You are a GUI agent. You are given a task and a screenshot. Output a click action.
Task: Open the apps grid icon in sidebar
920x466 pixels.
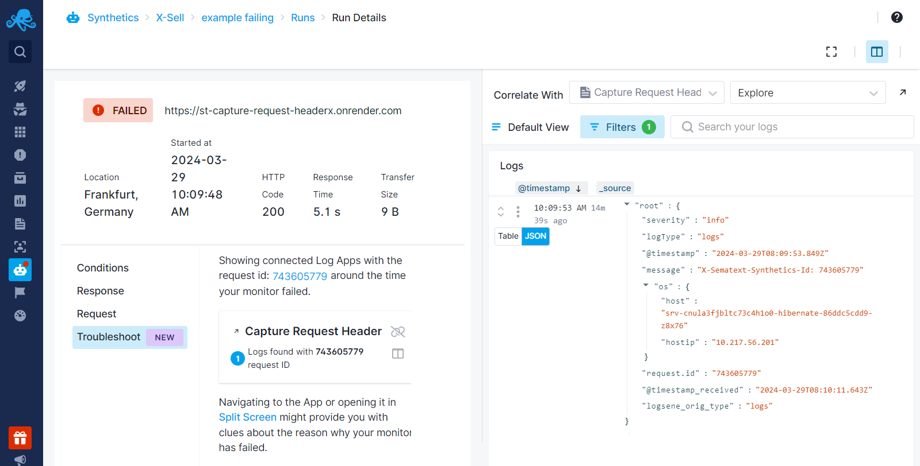coord(20,132)
